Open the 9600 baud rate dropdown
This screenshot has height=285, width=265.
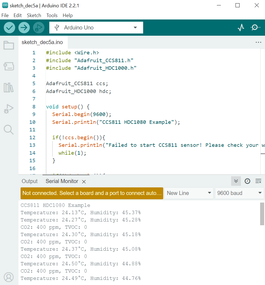point(239,193)
